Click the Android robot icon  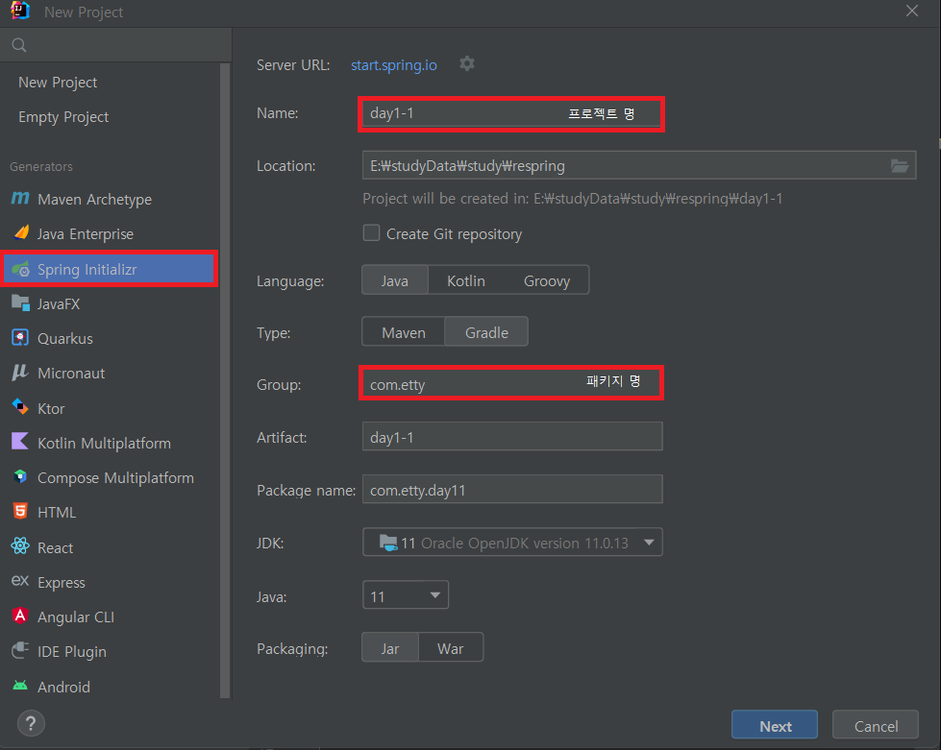click(x=20, y=686)
